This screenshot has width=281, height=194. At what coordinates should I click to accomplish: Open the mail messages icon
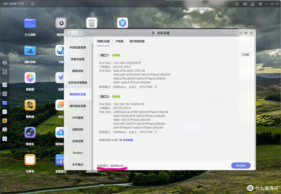(x=245, y=4)
